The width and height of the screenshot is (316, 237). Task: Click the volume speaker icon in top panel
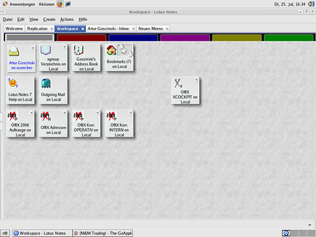pos(311,4)
